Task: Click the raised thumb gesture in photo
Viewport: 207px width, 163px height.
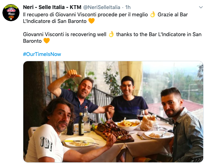Action: (x=73, y=74)
